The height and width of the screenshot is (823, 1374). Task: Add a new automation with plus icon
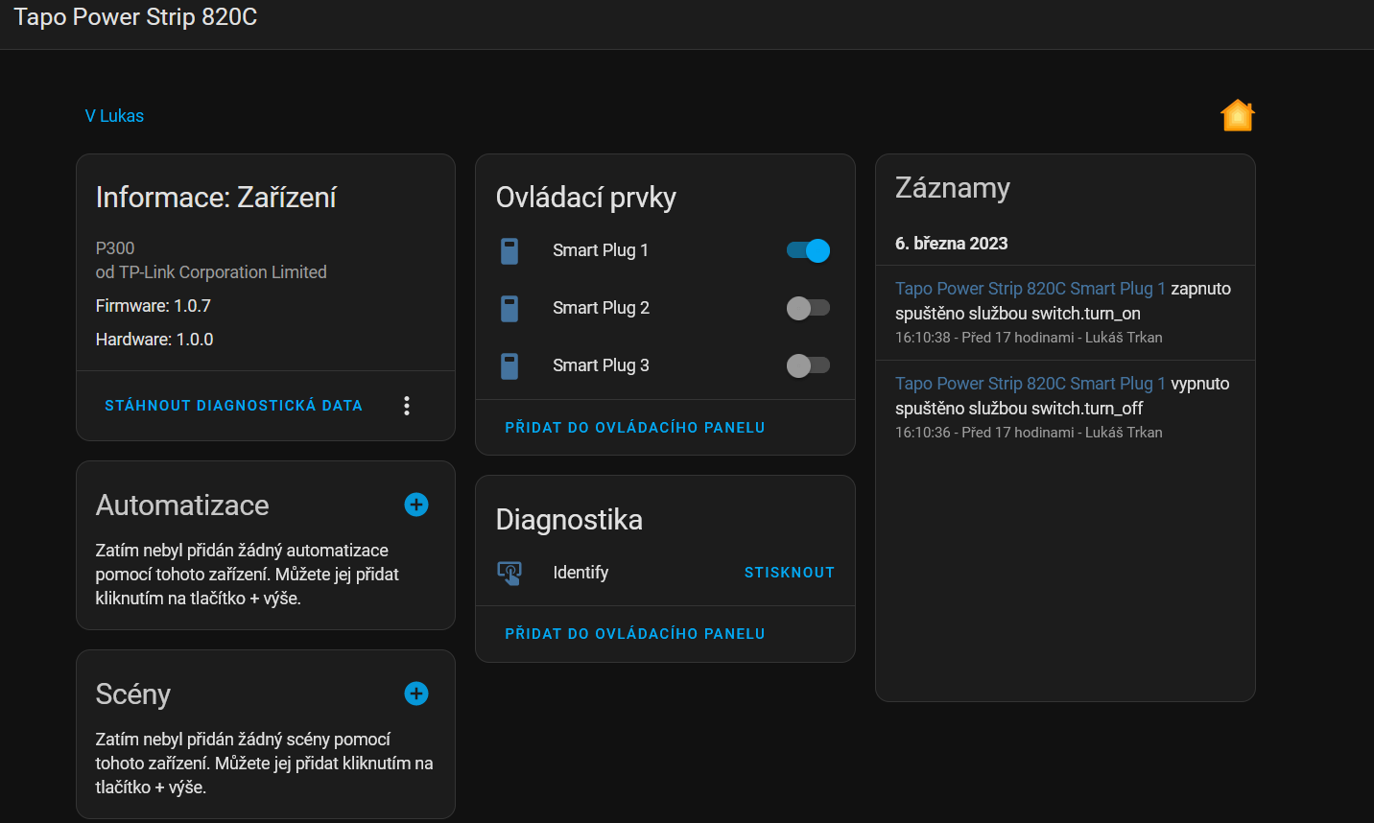(x=416, y=505)
